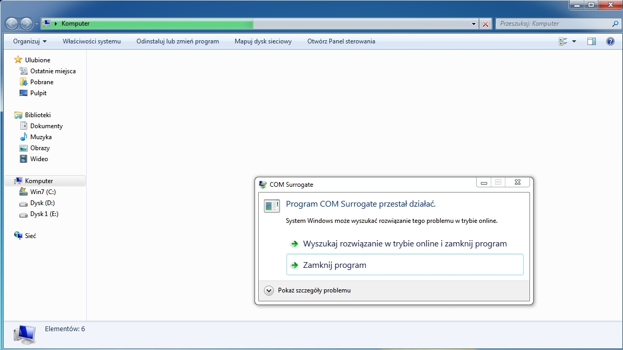
Task: Open the Organizuj menu
Action: (30, 41)
